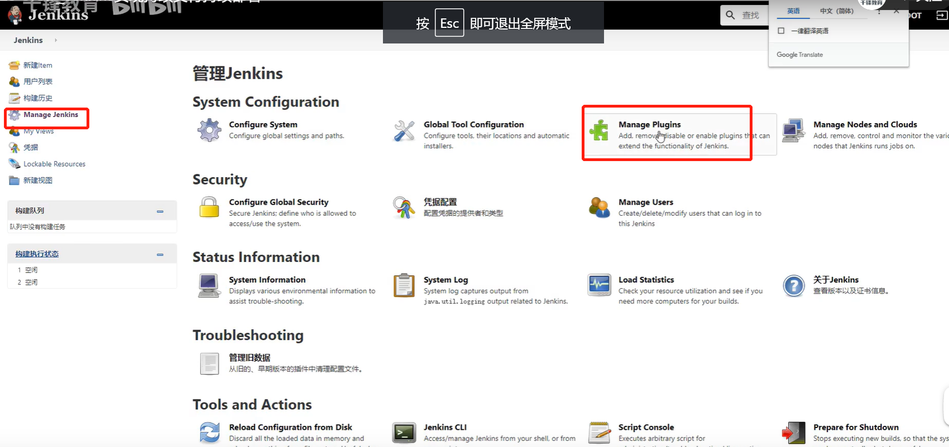Click the Prepare for Shutdown icon

(x=794, y=433)
